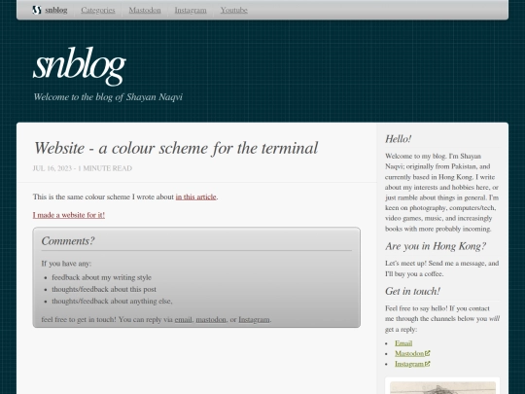Follow the 'in this article' link
Screen dimensions: 525x394
point(195,197)
